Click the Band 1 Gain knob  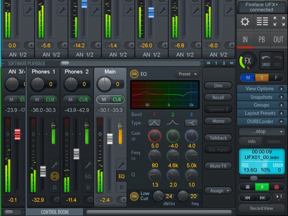pos(155,136)
